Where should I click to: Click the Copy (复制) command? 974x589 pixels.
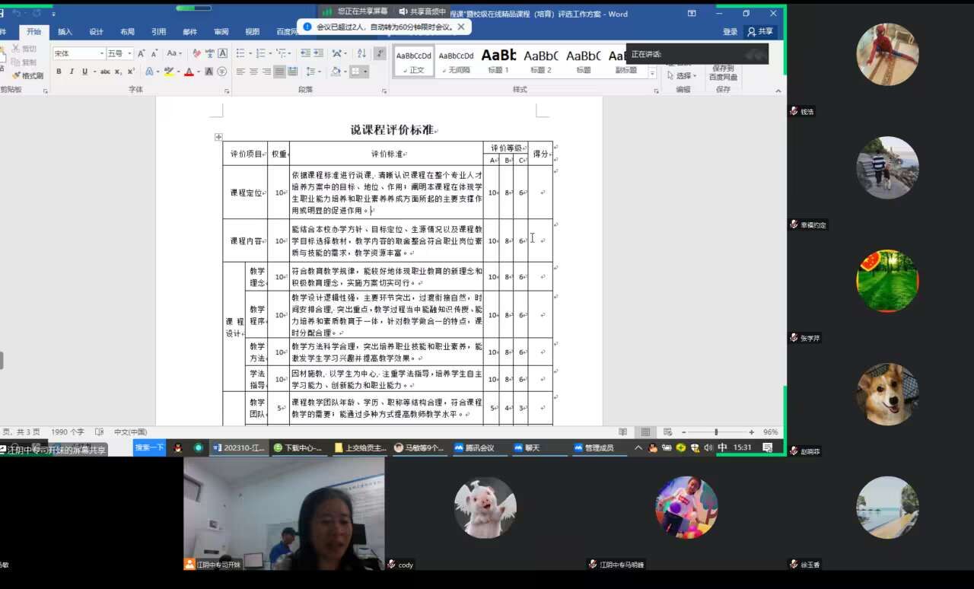click(24, 62)
